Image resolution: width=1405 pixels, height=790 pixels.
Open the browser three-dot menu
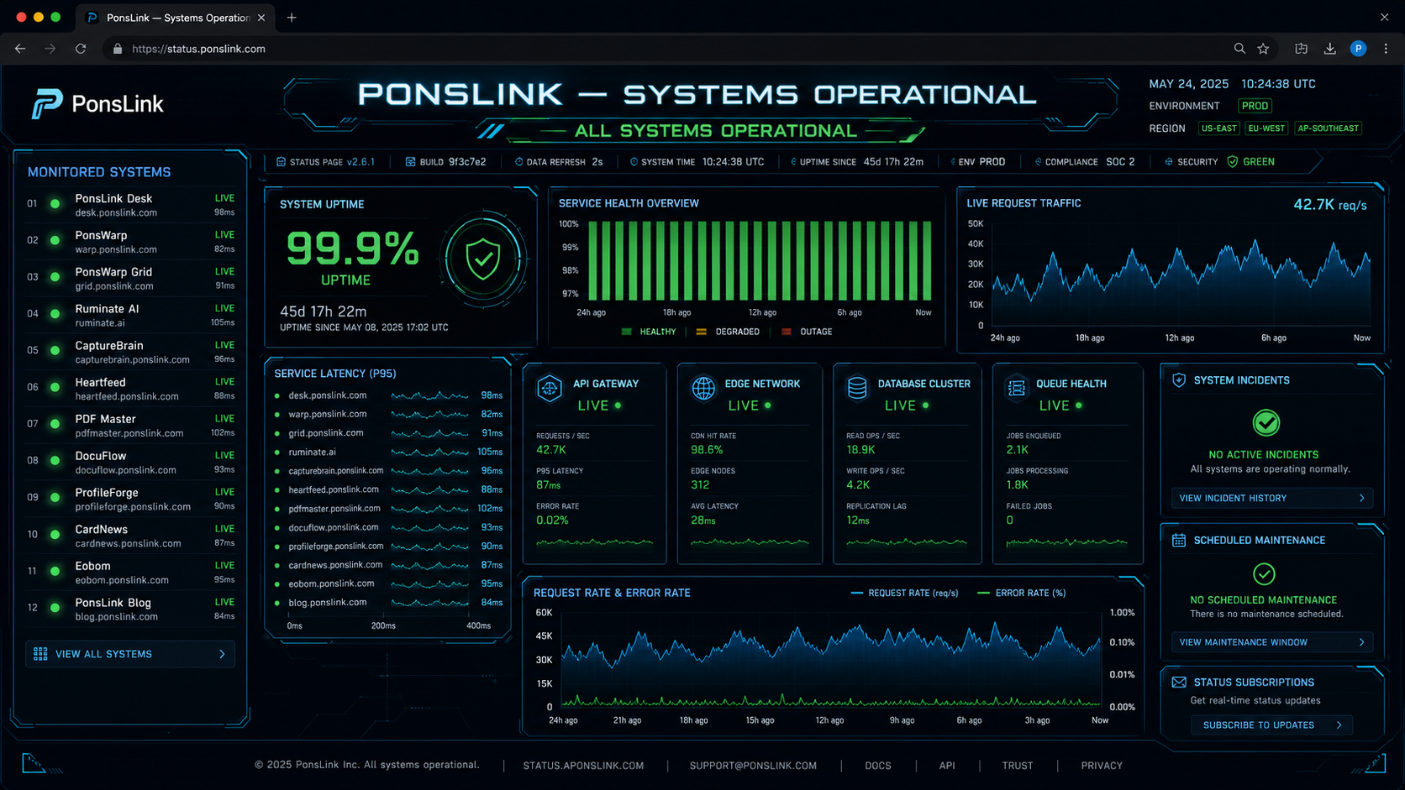[1386, 49]
